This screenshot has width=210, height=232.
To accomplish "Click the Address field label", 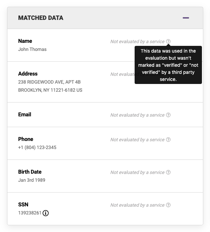I will pyautogui.click(x=28, y=74).
